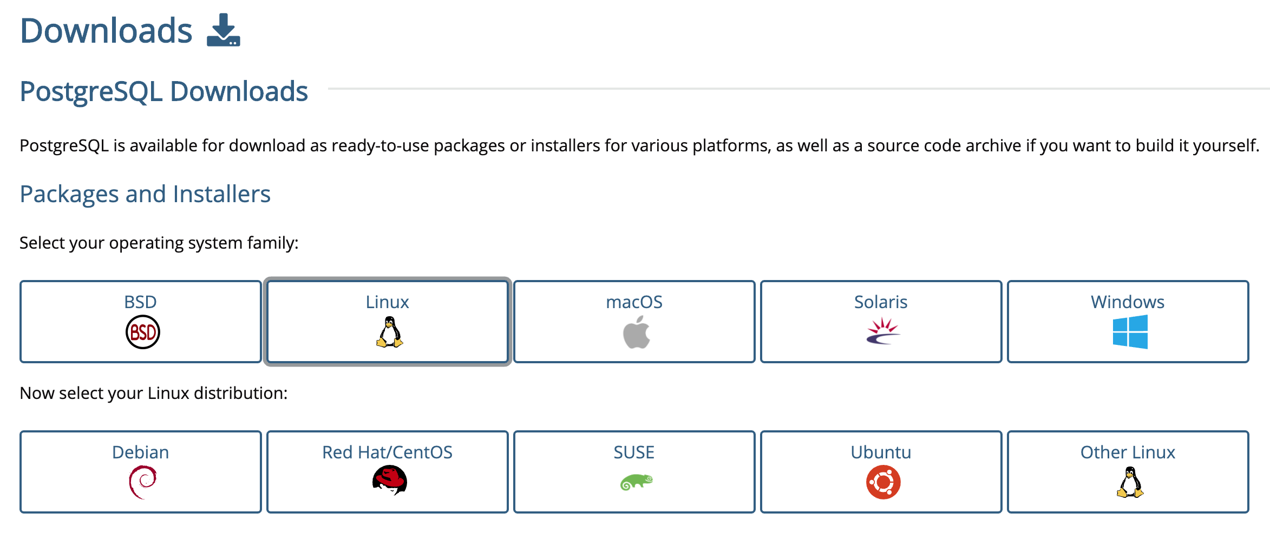Open the Other Linux text label
The height and width of the screenshot is (533, 1270).
(1128, 452)
